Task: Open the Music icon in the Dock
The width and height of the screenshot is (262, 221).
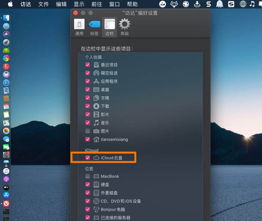Action: 6,171
